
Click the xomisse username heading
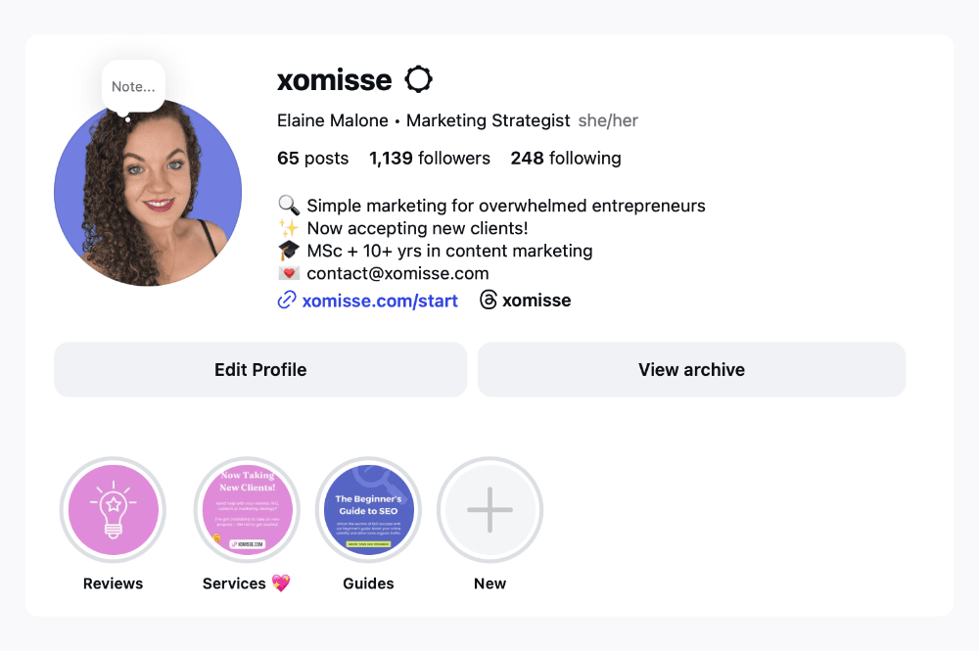point(335,79)
